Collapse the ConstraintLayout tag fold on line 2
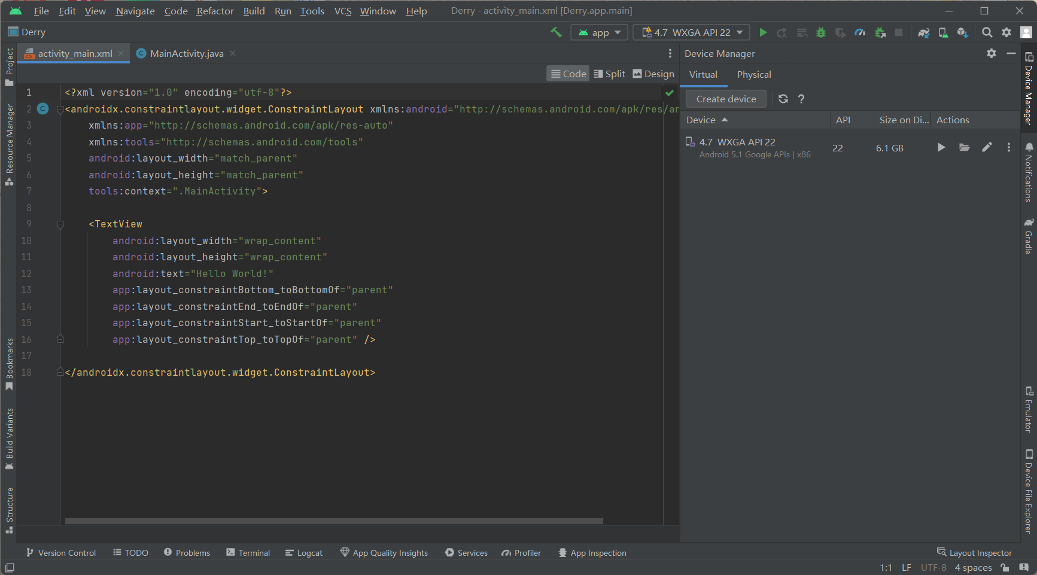Screen dimensions: 1037x575 (60, 109)
